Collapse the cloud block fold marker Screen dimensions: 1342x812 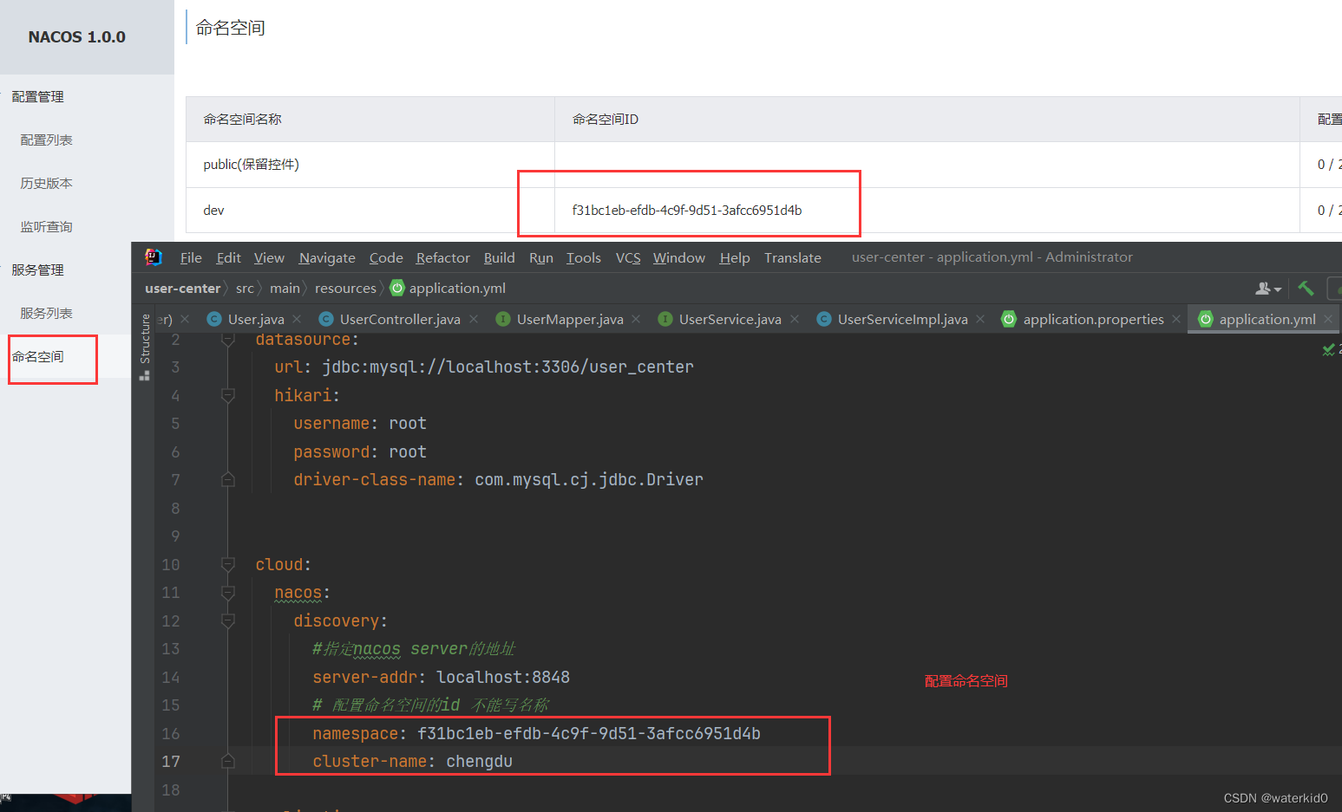(228, 564)
